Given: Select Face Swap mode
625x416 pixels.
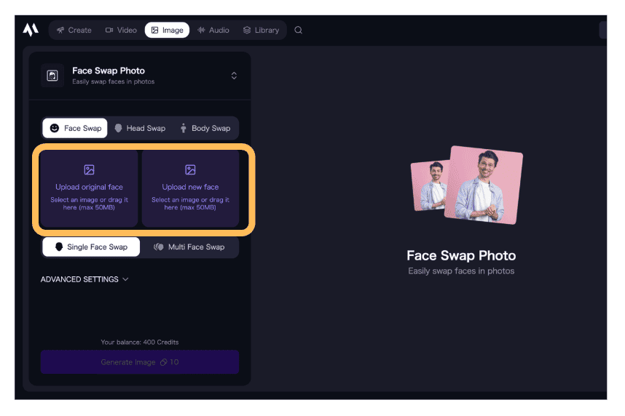Looking at the screenshot, I should pos(75,128).
